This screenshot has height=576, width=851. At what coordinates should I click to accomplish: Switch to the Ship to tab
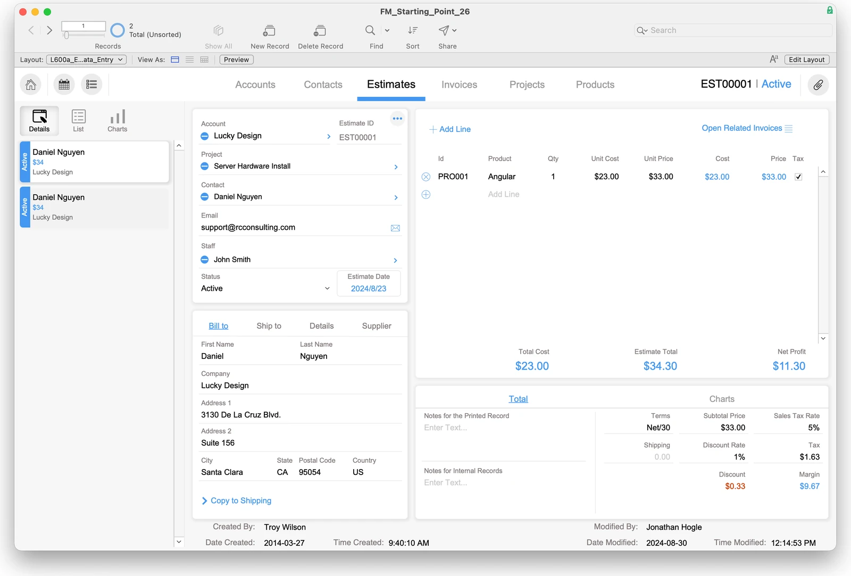269,326
